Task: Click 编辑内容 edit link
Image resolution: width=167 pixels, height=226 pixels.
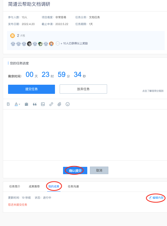Action: [156, 198]
